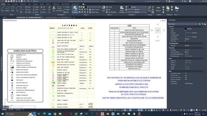Click the Move tool in Modify
Image resolution: width=207 pixels, height=116 pixels.
coord(28,7)
